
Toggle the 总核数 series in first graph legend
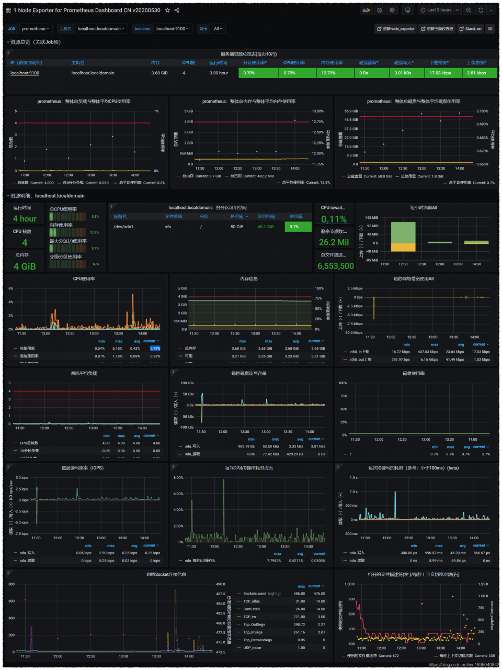pyautogui.click(x=22, y=183)
